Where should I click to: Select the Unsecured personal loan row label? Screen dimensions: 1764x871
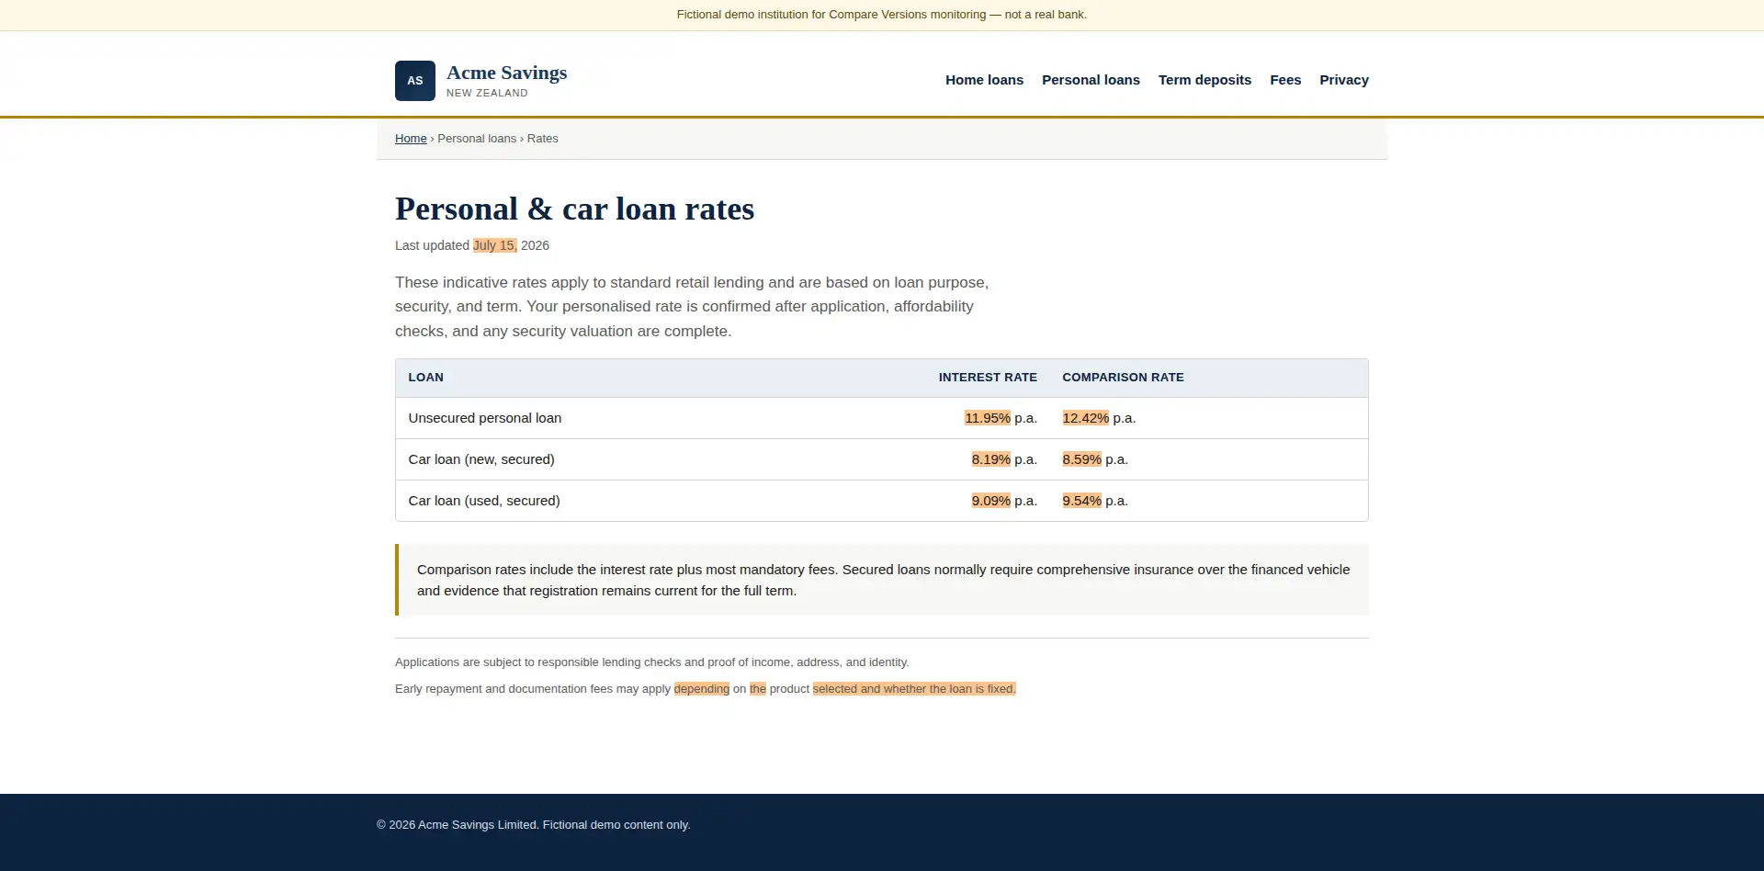coord(484,418)
